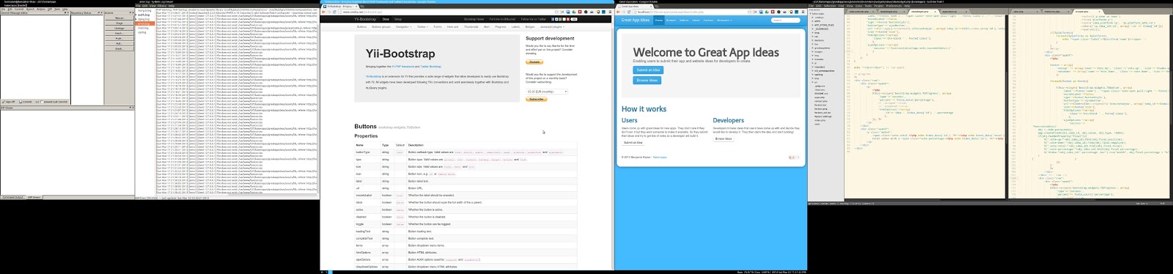Open the Filters menu in System Log Viewer

161,6
